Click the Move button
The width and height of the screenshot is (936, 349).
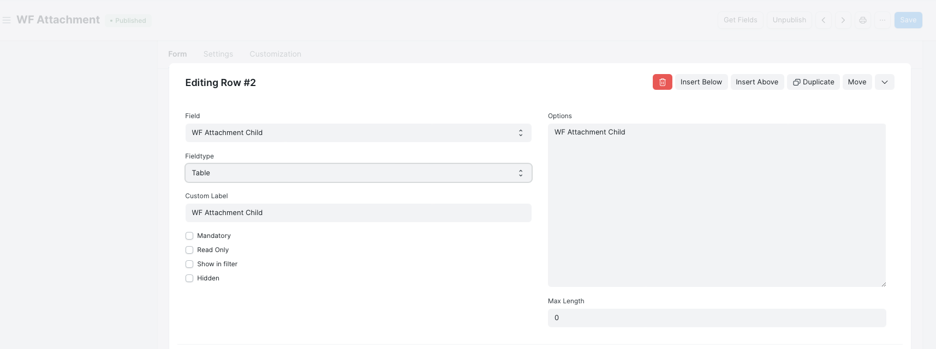[x=857, y=82]
